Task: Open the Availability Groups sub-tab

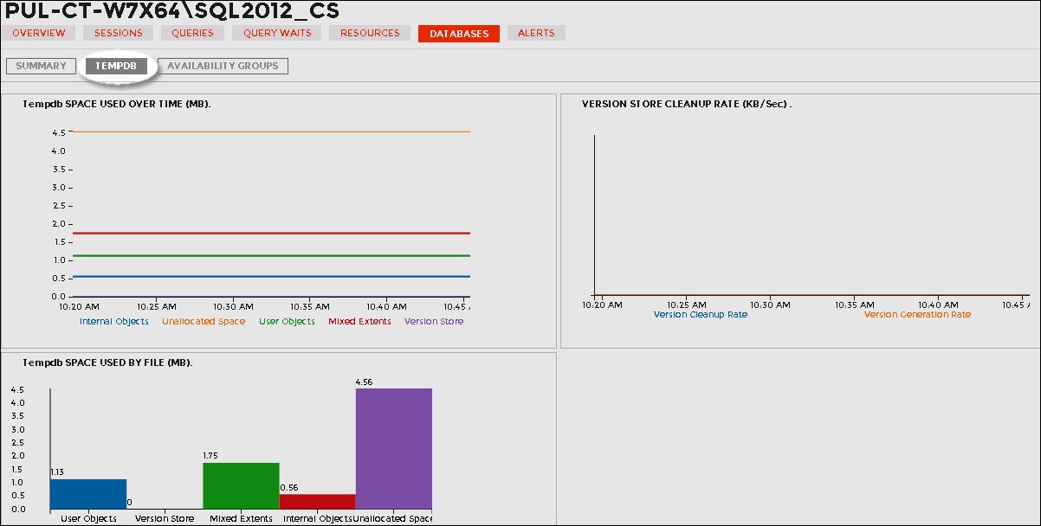Action: click(x=223, y=66)
